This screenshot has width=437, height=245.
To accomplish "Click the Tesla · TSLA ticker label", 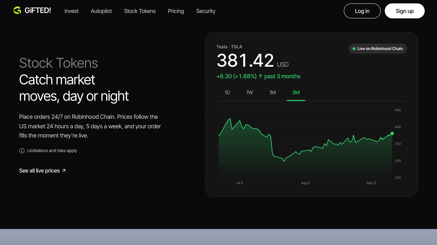I will pyautogui.click(x=229, y=47).
